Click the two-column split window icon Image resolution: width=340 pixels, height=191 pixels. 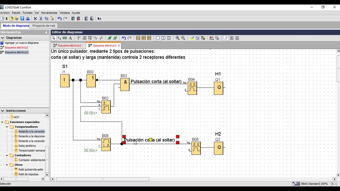pyautogui.click(x=163, y=38)
